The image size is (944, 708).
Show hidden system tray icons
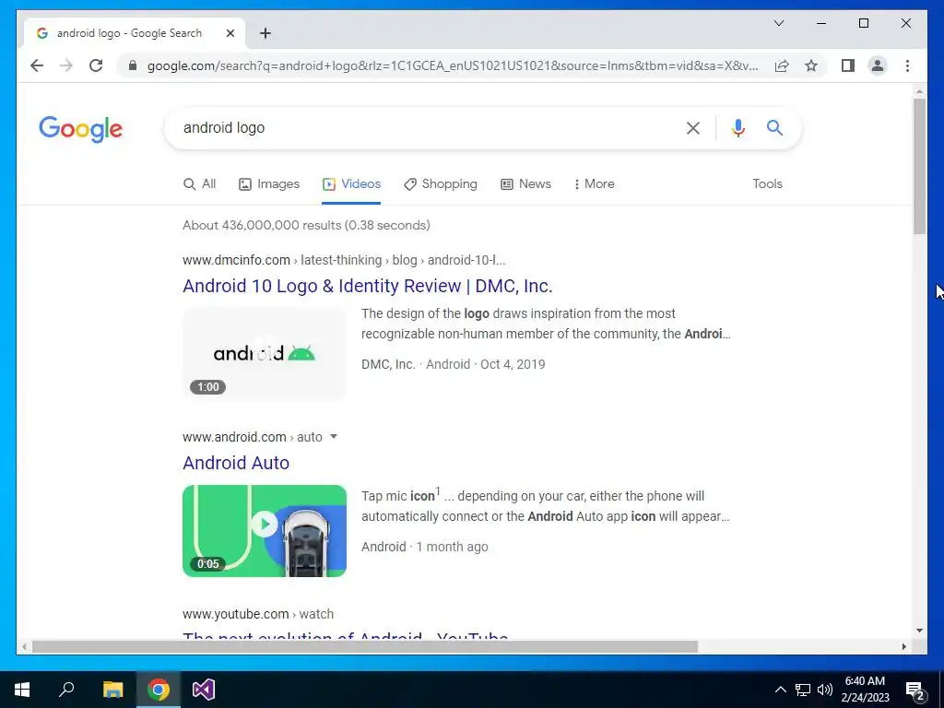click(780, 690)
